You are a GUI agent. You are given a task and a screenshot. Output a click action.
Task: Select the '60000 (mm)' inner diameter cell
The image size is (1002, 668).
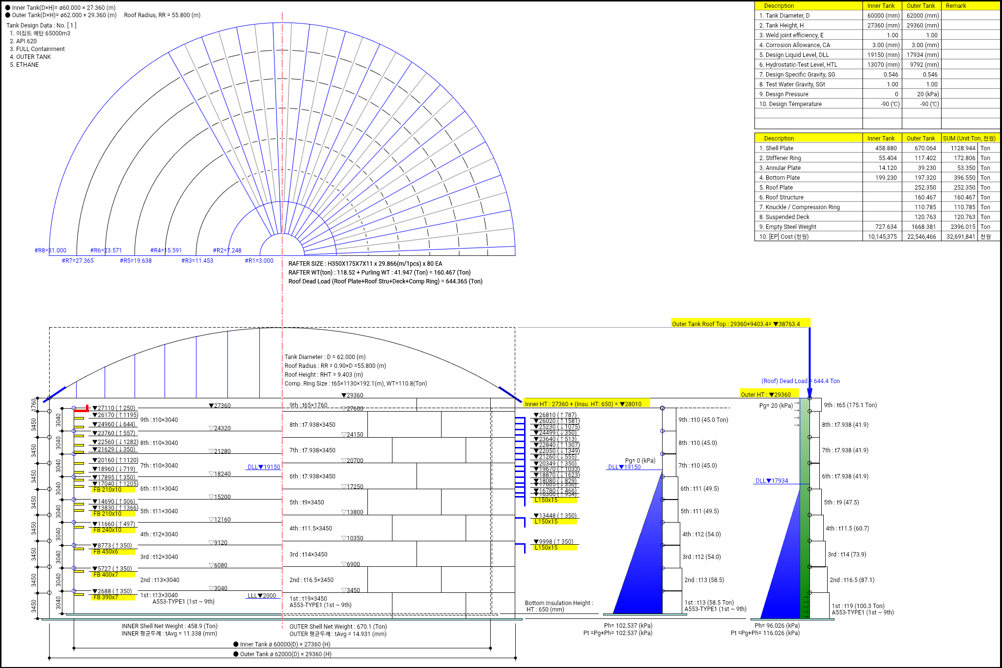pyautogui.click(x=884, y=16)
